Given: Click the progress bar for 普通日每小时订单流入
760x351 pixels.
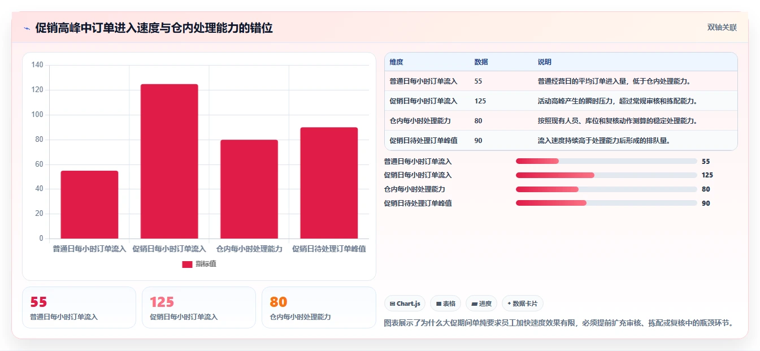Looking at the screenshot, I should click(606, 162).
